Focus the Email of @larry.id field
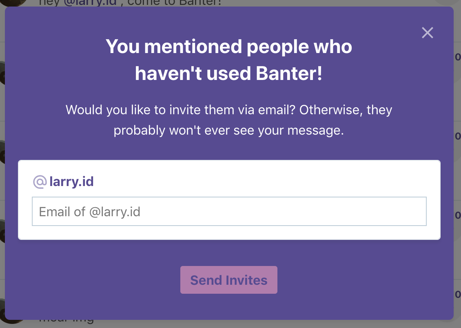Screen dimensions: 461x328 pos(229,211)
